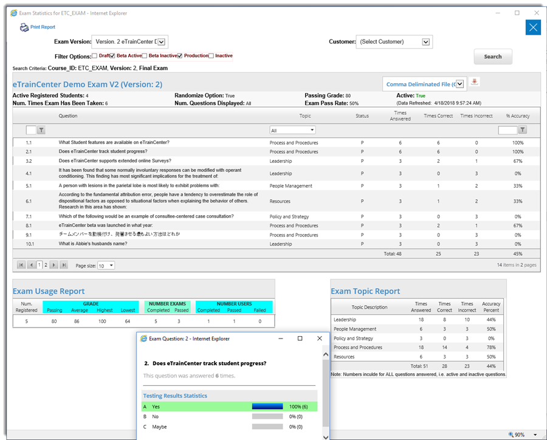Click the % Accuracy filter input box
The width and height of the screenshot is (547, 440).
507,130
